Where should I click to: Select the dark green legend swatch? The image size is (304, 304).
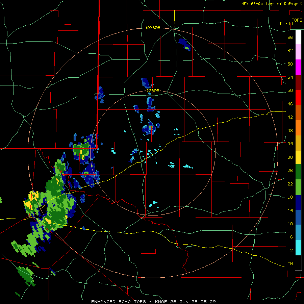[x=298, y=172]
